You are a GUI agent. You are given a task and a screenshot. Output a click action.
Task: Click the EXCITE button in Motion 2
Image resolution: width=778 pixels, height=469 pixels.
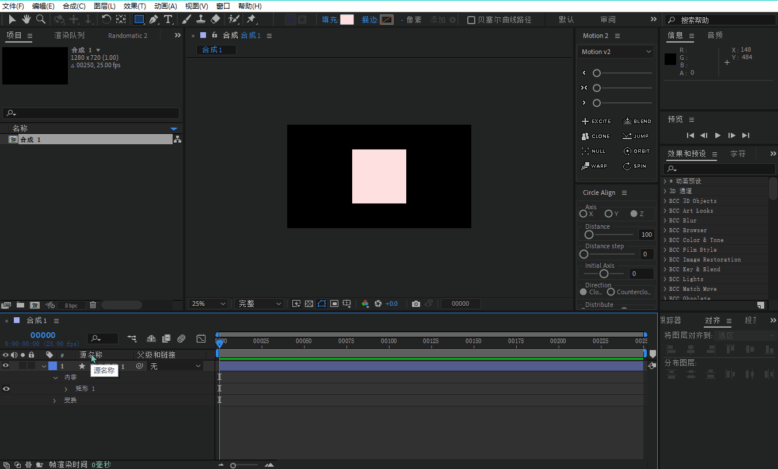coord(596,121)
